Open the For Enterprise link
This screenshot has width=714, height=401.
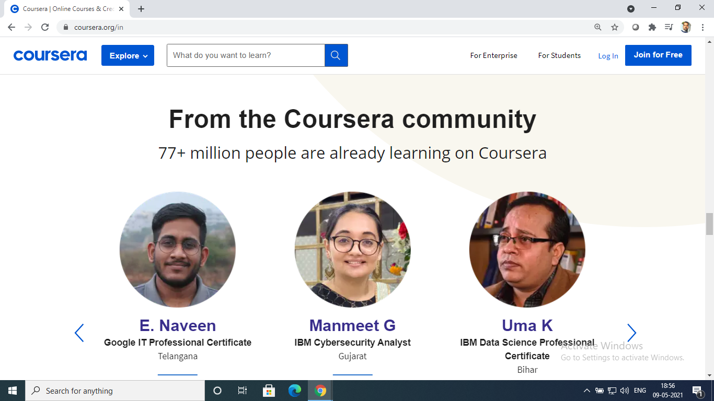pyautogui.click(x=493, y=55)
